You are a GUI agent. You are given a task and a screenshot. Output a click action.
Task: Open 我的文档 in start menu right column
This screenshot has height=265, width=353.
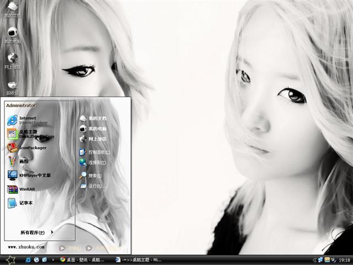(x=93, y=118)
